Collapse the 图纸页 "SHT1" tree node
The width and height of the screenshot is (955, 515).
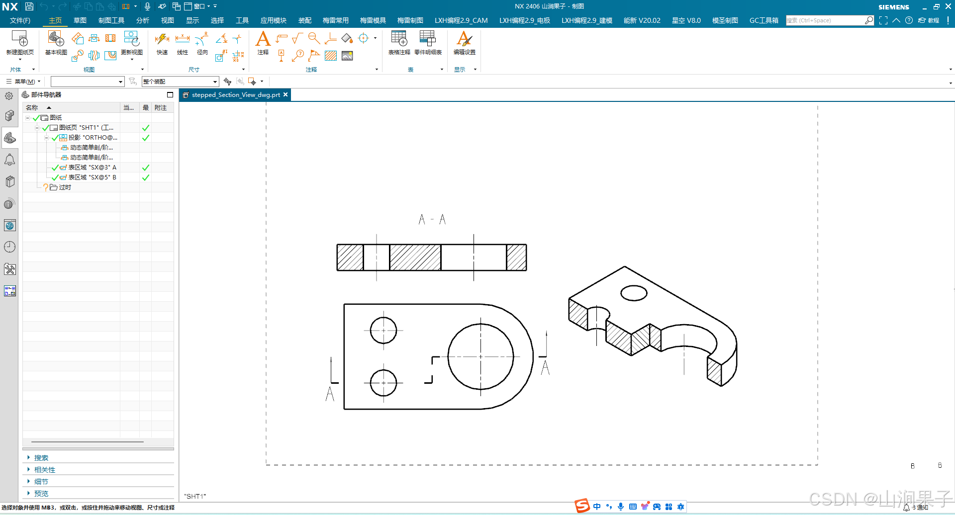[x=37, y=128]
